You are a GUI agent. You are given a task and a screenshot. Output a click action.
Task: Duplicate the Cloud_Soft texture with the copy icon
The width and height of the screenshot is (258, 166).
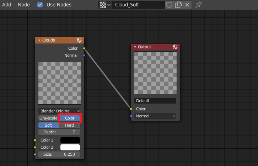tap(178, 5)
